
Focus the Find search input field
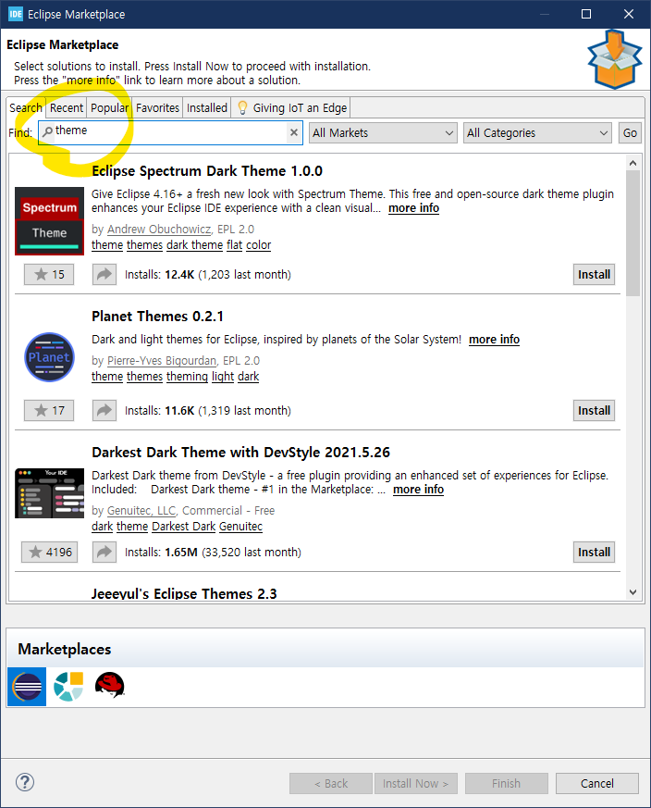170,132
